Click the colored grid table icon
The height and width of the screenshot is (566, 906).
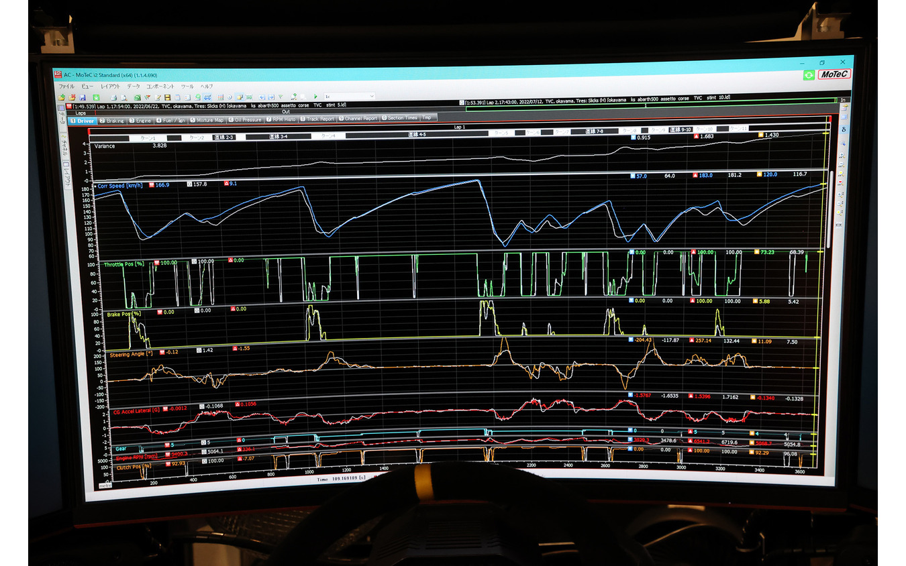pos(220,97)
